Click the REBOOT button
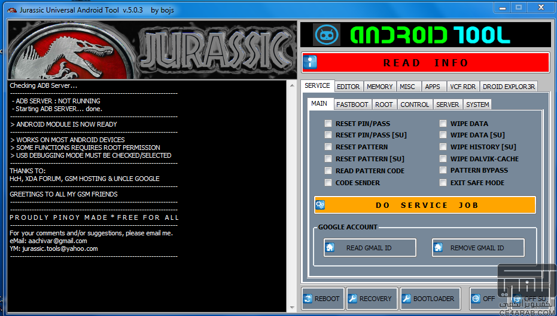The width and height of the screenshot is (557, 316). [323, 299]
